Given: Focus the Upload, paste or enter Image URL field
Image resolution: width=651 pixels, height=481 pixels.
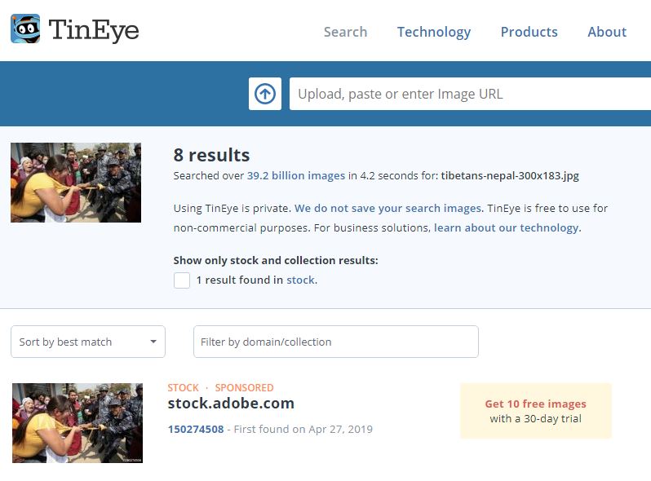Looking at the screenshot, I should pyautogui.click(x=470, y=94).
